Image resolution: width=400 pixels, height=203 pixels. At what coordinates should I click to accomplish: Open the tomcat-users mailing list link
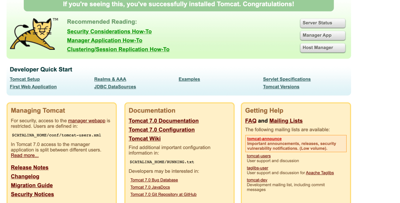click(259, 156)
